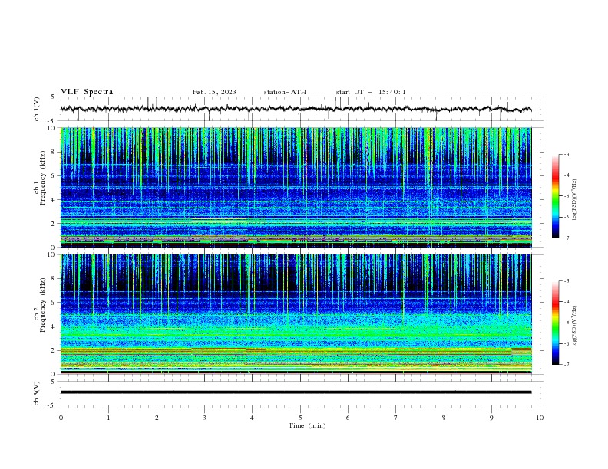Screen dimensions: 608x469
Task: Click the ch.1 spectrogram color scale bar
Action: click(x=555, y=196)
